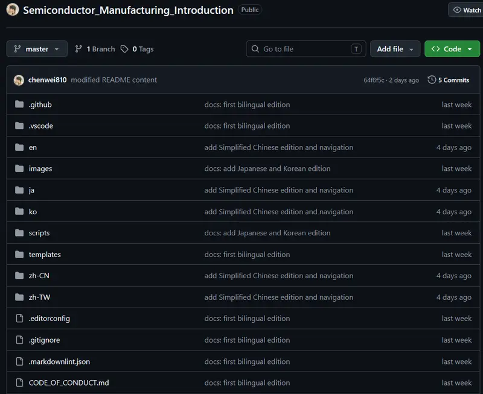Click the file icon for CODE_OF_CONDUCT.md
Viewport: 483px width, 394px height.
tap(19, 383)
